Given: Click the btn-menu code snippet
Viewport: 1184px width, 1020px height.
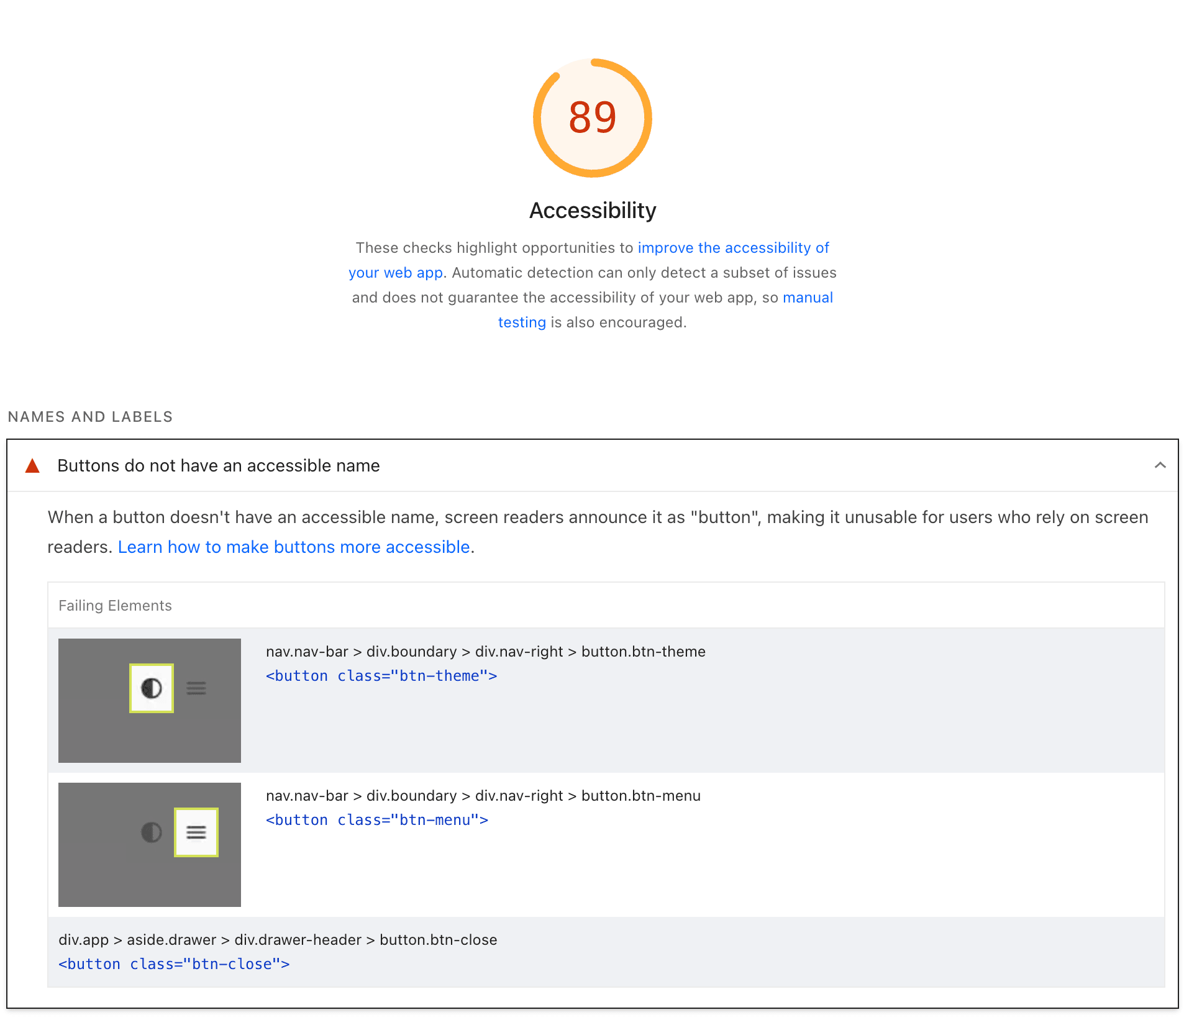Looking at the screenshot, I should (377, 820).
